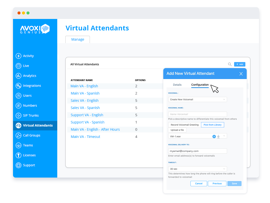Open the Call Groups section
Viewport: 270px width, 203px height.
(28, 135)
